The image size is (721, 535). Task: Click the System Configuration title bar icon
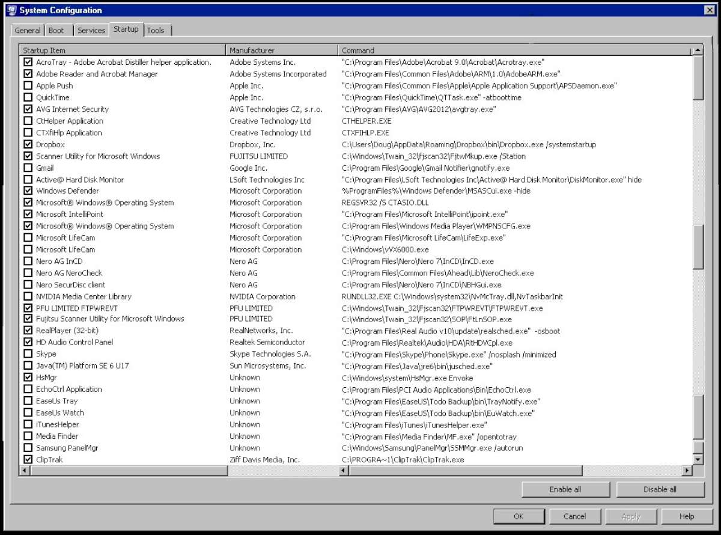click(x=11, y=10)
